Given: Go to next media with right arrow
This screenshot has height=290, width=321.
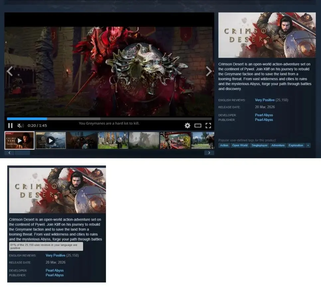Looking at the screenshot, I should [x=209, y=71].
